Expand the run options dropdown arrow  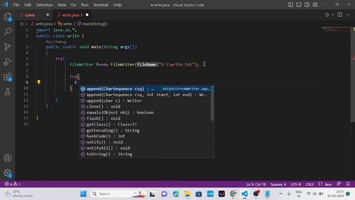(x=332, y=15)
